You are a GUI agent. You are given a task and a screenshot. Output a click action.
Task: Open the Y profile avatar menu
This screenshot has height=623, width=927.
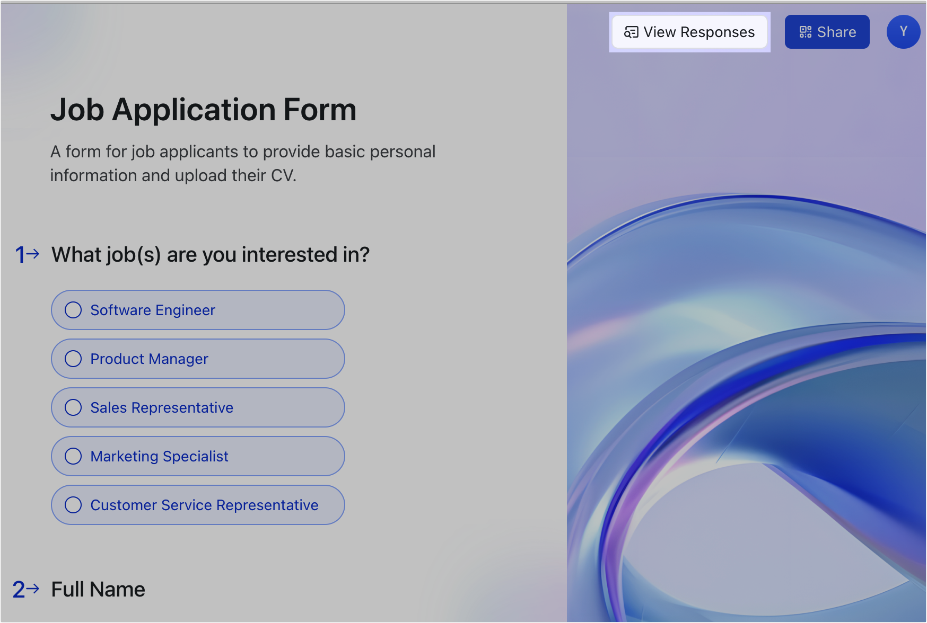(x=903, y=32)
